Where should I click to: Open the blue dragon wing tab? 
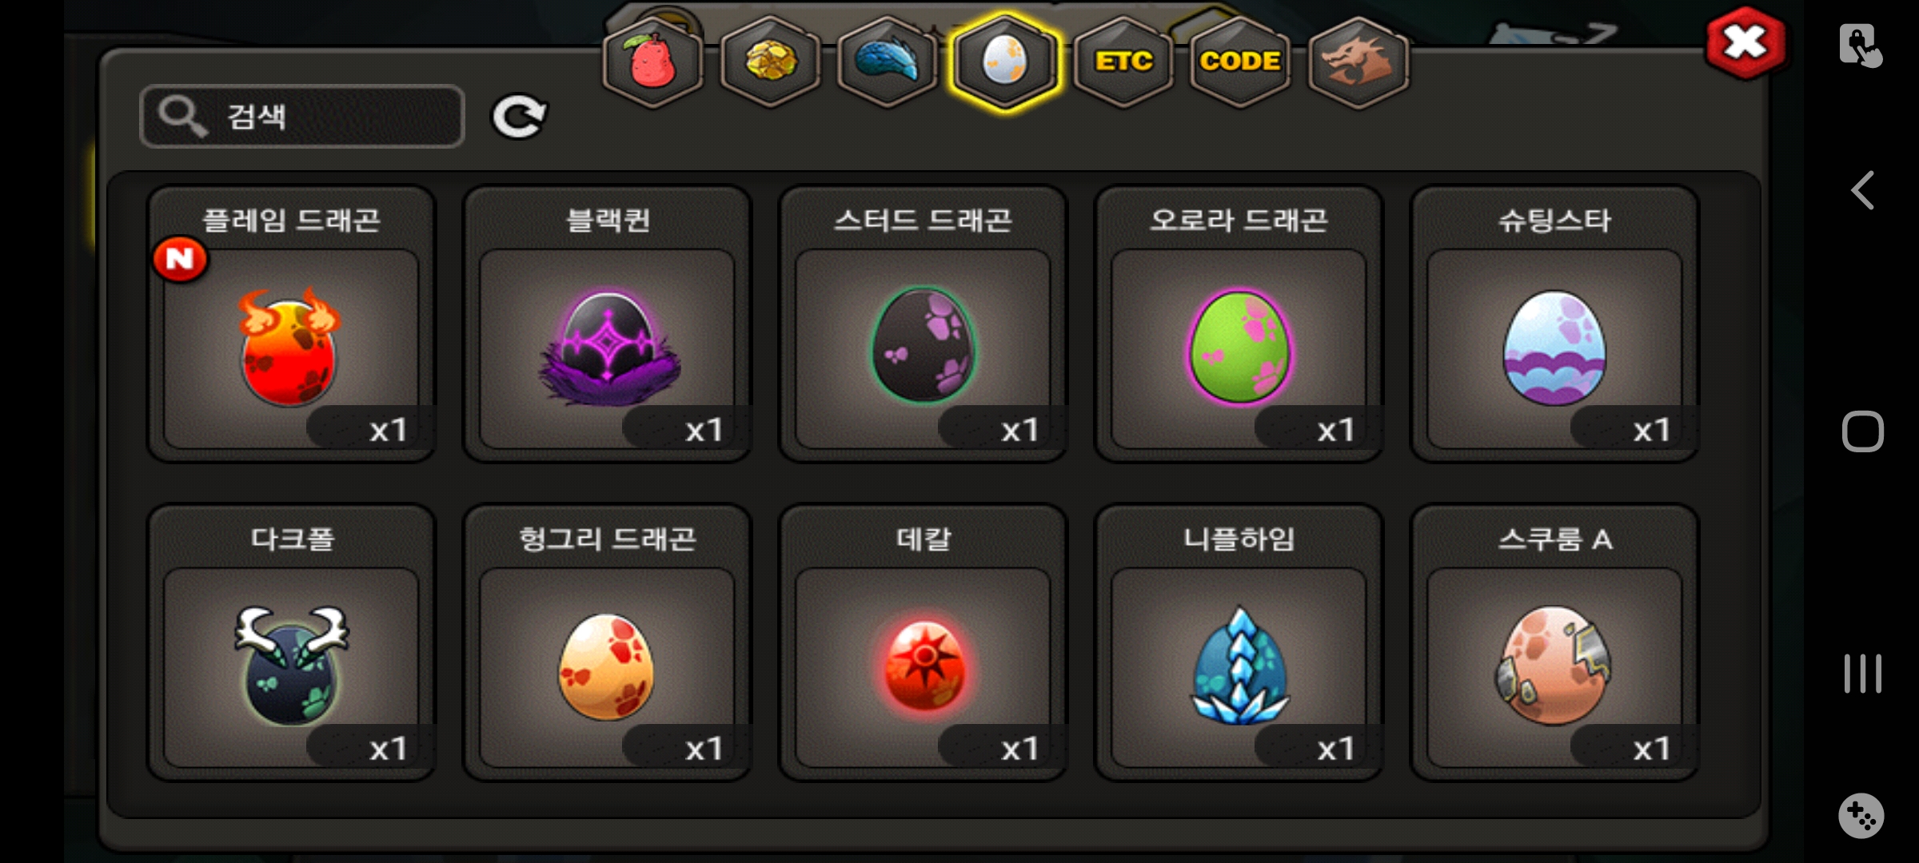[x=888, y=62]
